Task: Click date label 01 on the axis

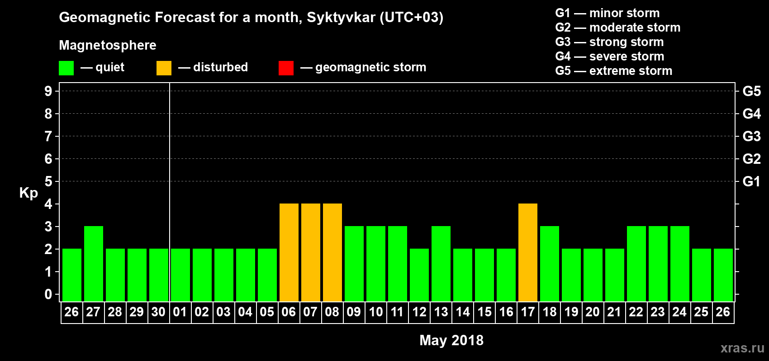Action: [180, 312]
